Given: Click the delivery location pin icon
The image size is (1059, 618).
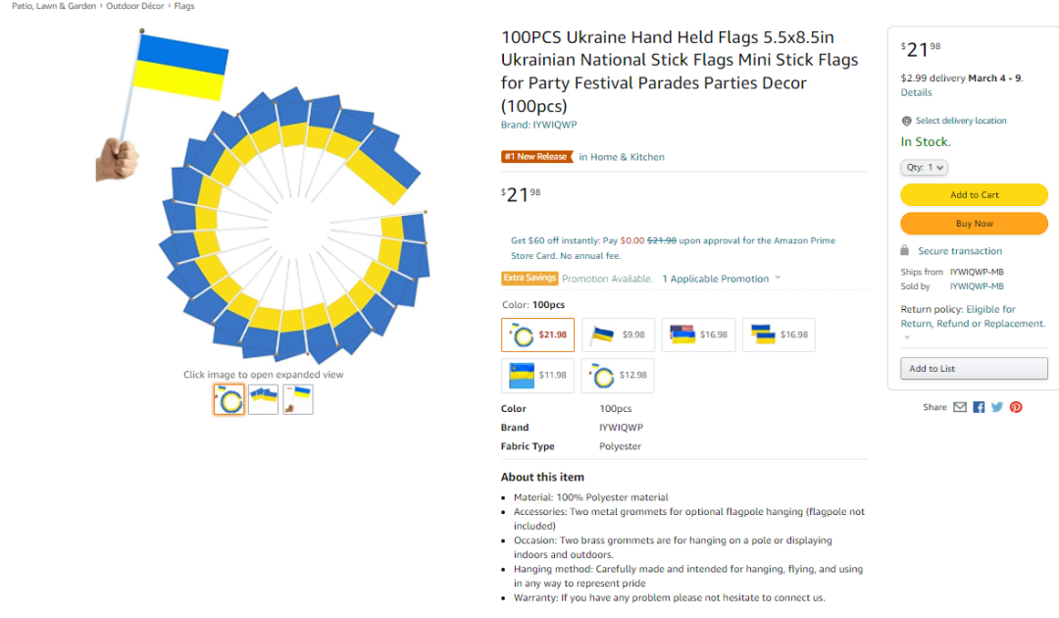Looking at the screenshot, I should click(x=906, y=121).
